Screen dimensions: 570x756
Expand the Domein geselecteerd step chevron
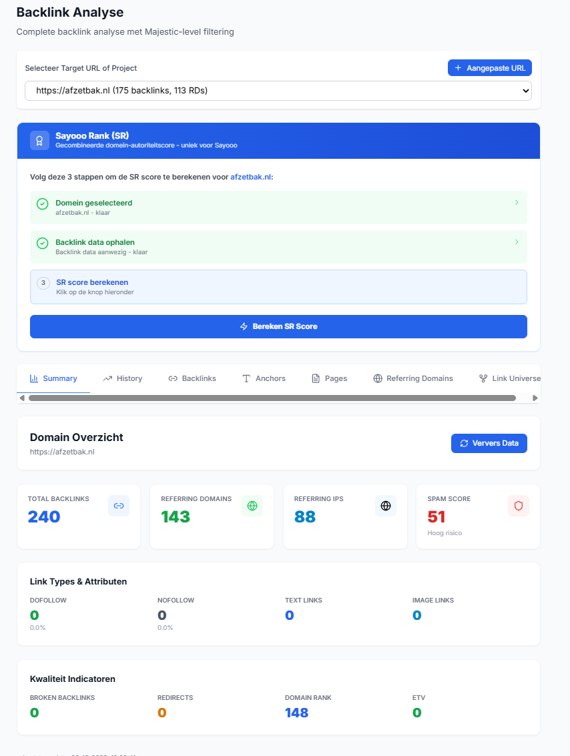coord(517,202)
